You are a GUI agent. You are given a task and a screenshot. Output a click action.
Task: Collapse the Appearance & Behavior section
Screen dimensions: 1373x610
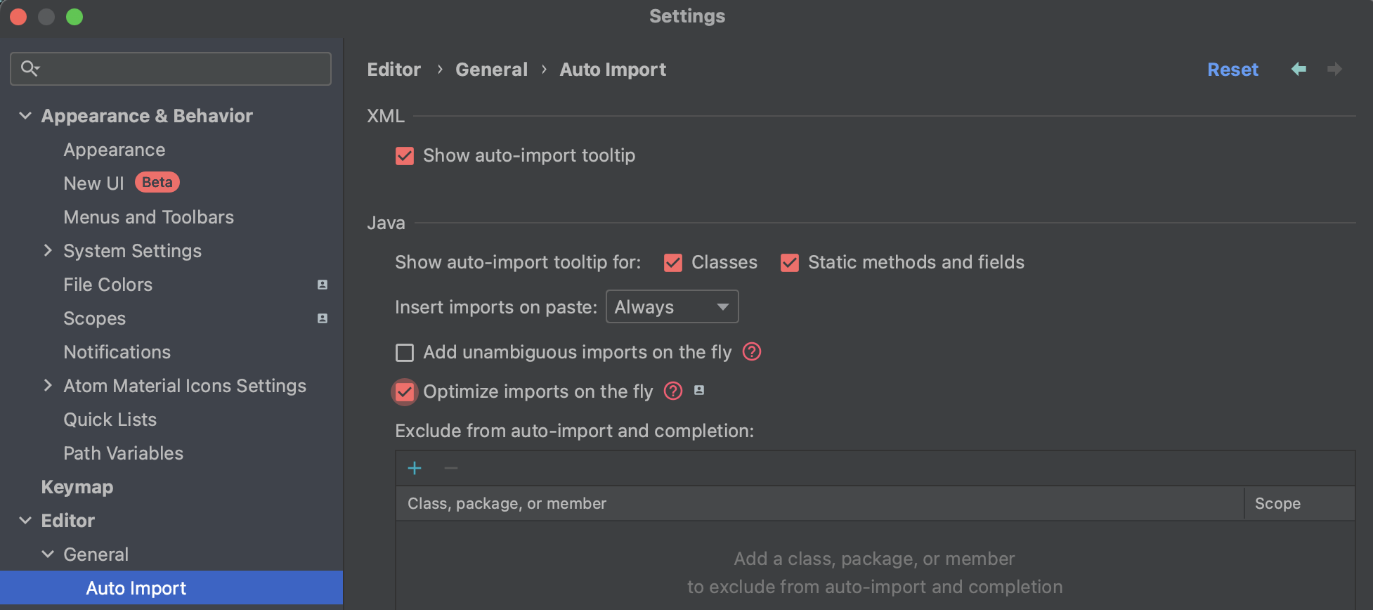tap(25, 116)
